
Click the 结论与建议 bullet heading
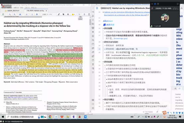pyautogui.click(x=109, y=99)
